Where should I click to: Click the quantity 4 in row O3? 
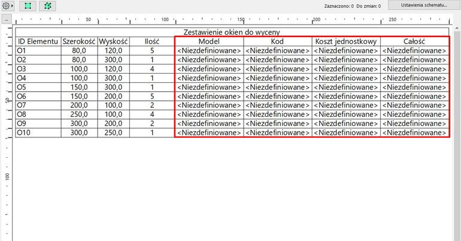(x=152, y=69)
